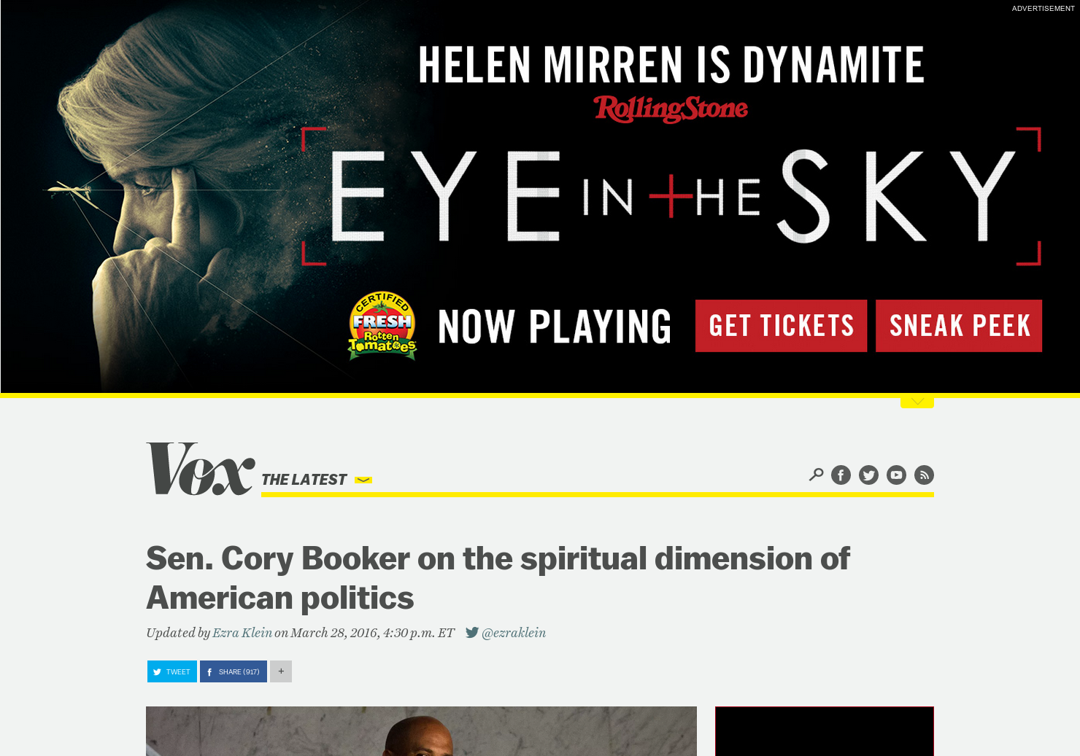Collapse the ad using yellow chevron tab

tap(917, 402)
